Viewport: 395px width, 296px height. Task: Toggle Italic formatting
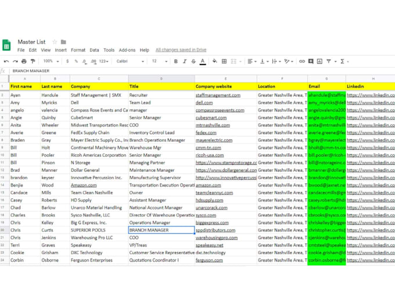tap(185, 61)
